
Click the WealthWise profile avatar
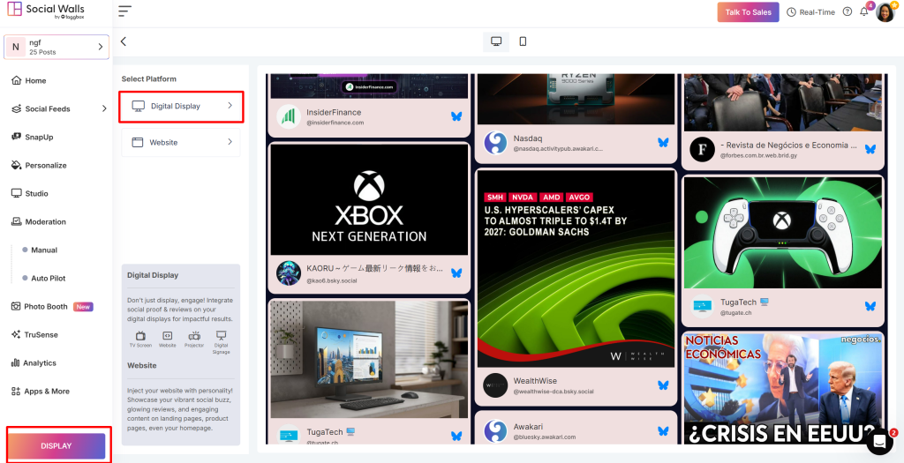click(x=495, y=385)
